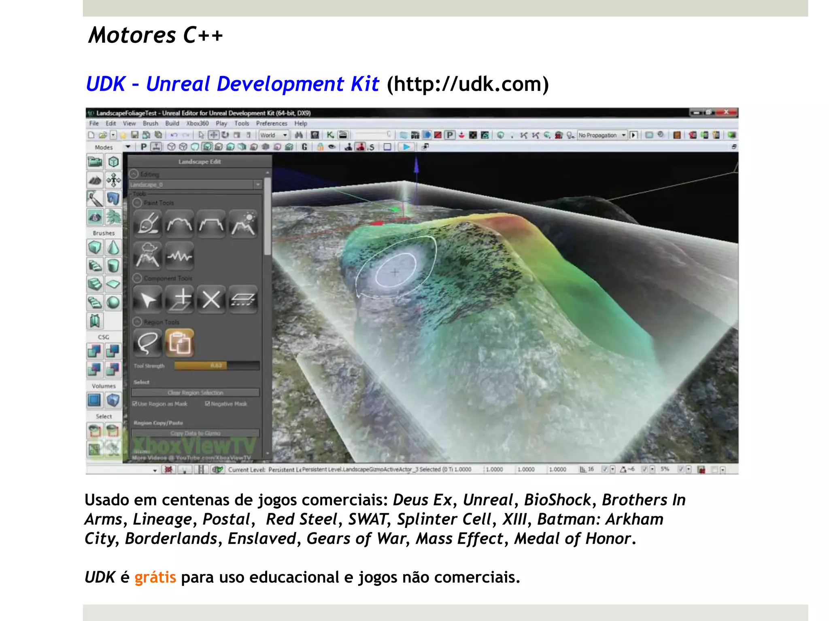Select the Noise landscape tool
Viewport: 829px width, 621px height.
(179, 256)
